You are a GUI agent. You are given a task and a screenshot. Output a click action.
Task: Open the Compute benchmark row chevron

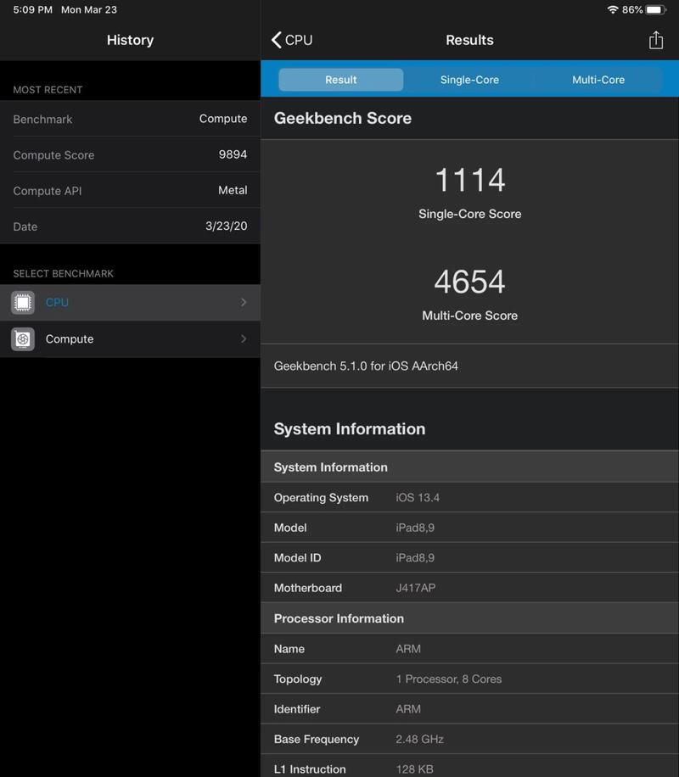tap(244, 339)
